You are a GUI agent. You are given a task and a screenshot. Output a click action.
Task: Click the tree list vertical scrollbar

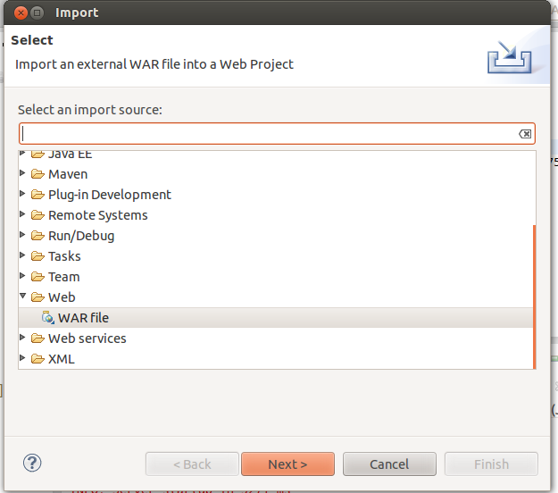pyautogui.click(x=534, y=295)
